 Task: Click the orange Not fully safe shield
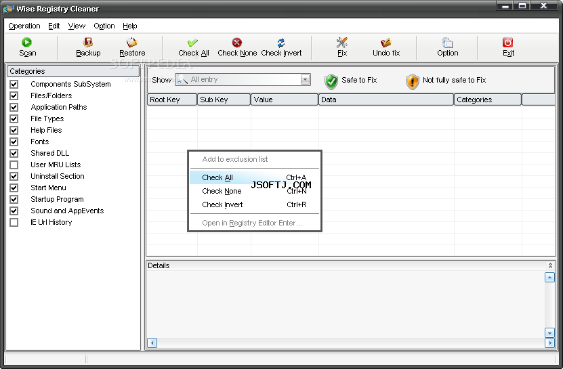(412, 81)
